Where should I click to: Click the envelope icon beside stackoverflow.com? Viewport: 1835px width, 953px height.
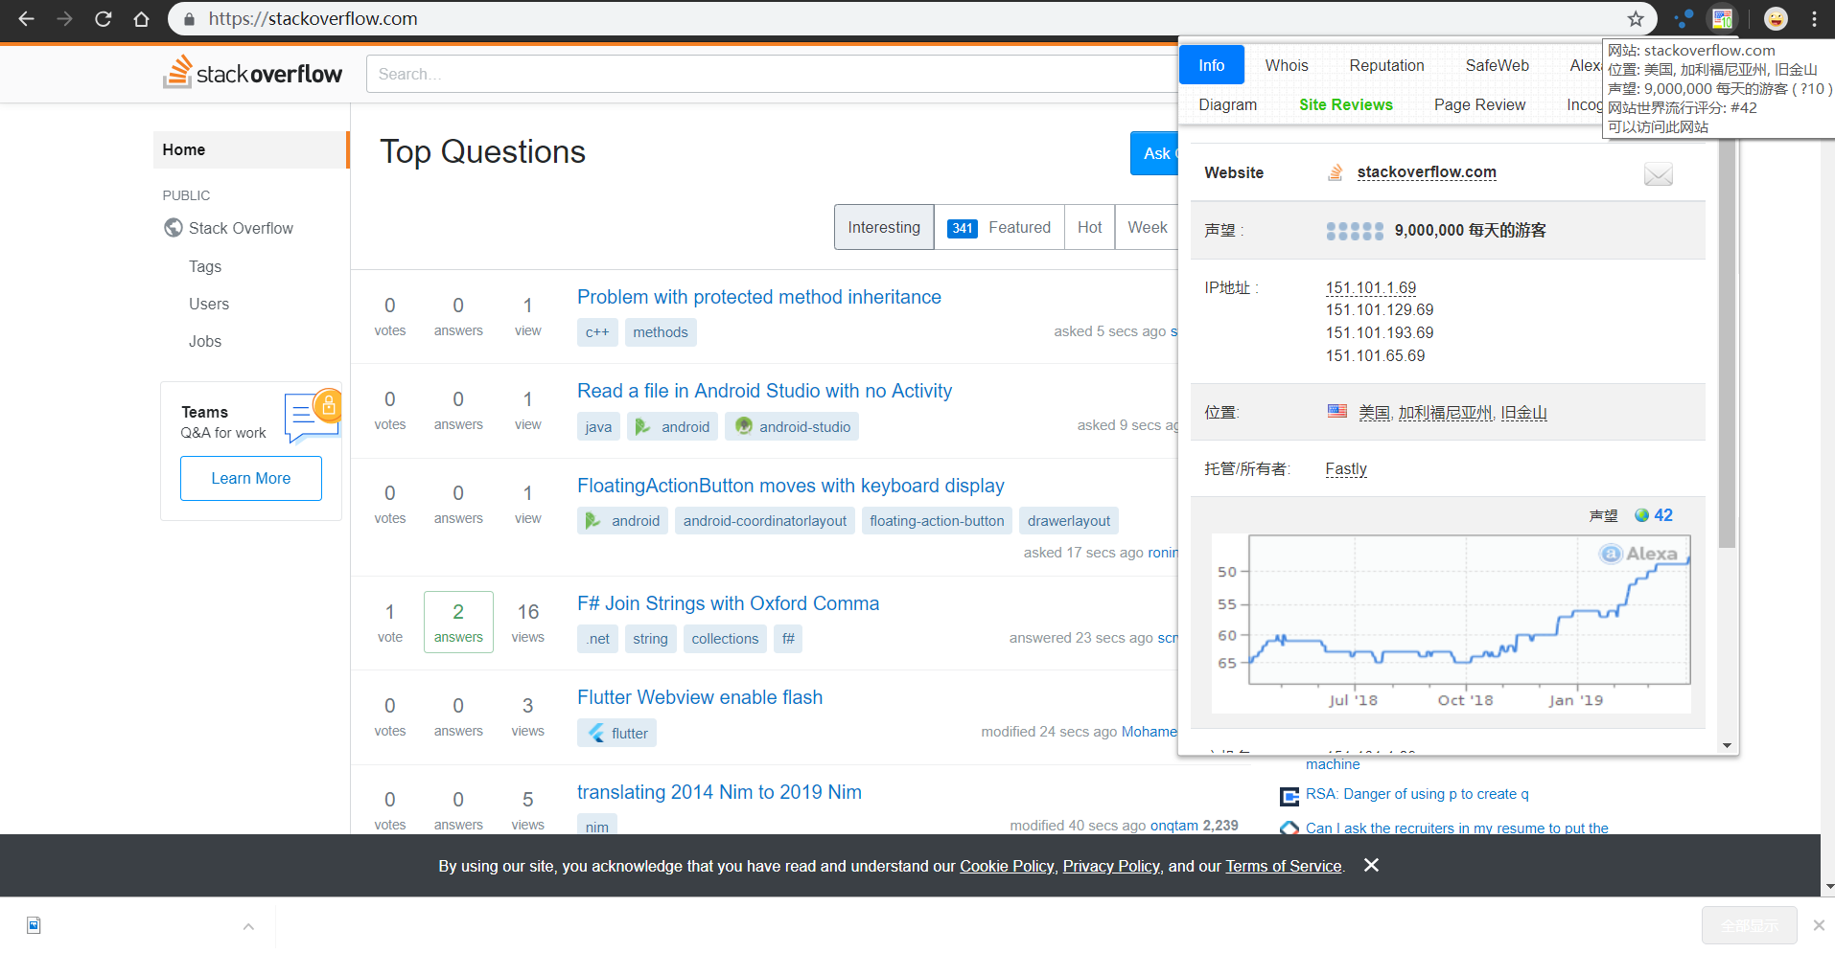(1658, 174)
